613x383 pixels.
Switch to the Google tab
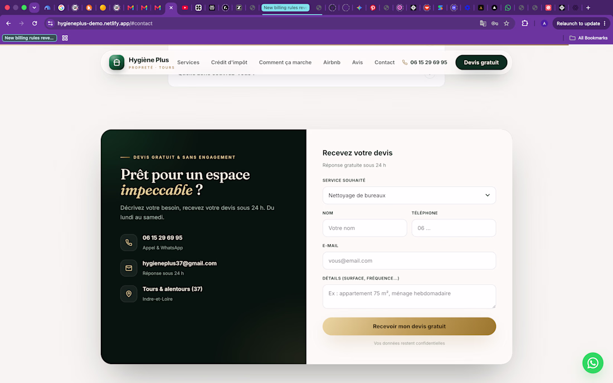pos(61,7)
